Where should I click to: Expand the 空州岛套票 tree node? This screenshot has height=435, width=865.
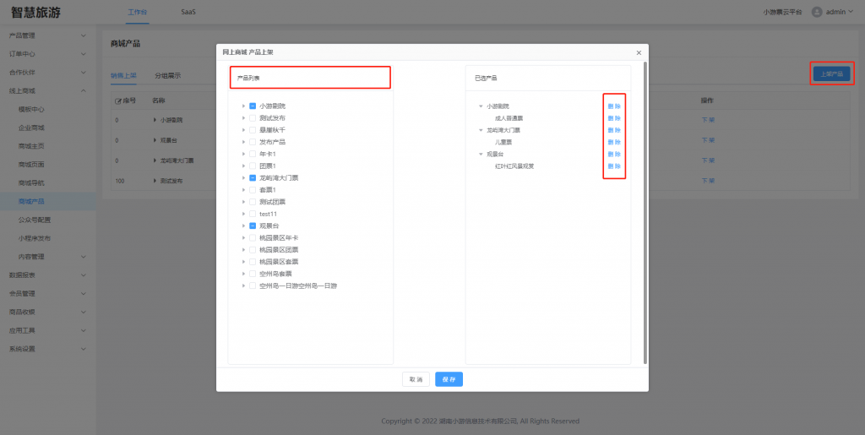(244, 275)
